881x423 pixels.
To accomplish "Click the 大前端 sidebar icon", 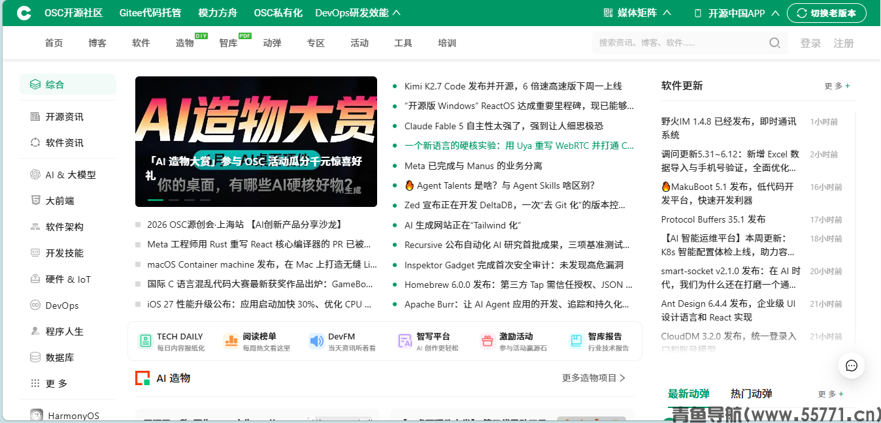I will point(35,200).
